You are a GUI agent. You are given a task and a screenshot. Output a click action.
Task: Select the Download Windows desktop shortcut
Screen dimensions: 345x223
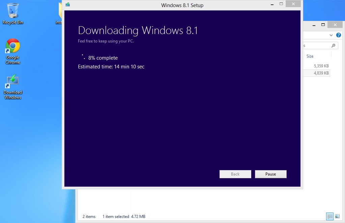[x=13, y=87]
